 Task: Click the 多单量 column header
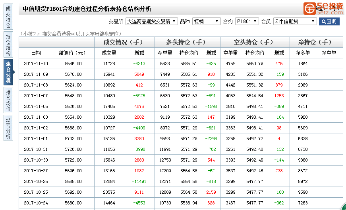(x=165, y=53)
